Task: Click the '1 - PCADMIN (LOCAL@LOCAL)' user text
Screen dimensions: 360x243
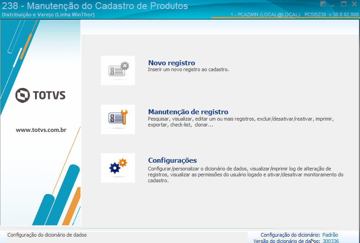Action: (x=265, y=15)
